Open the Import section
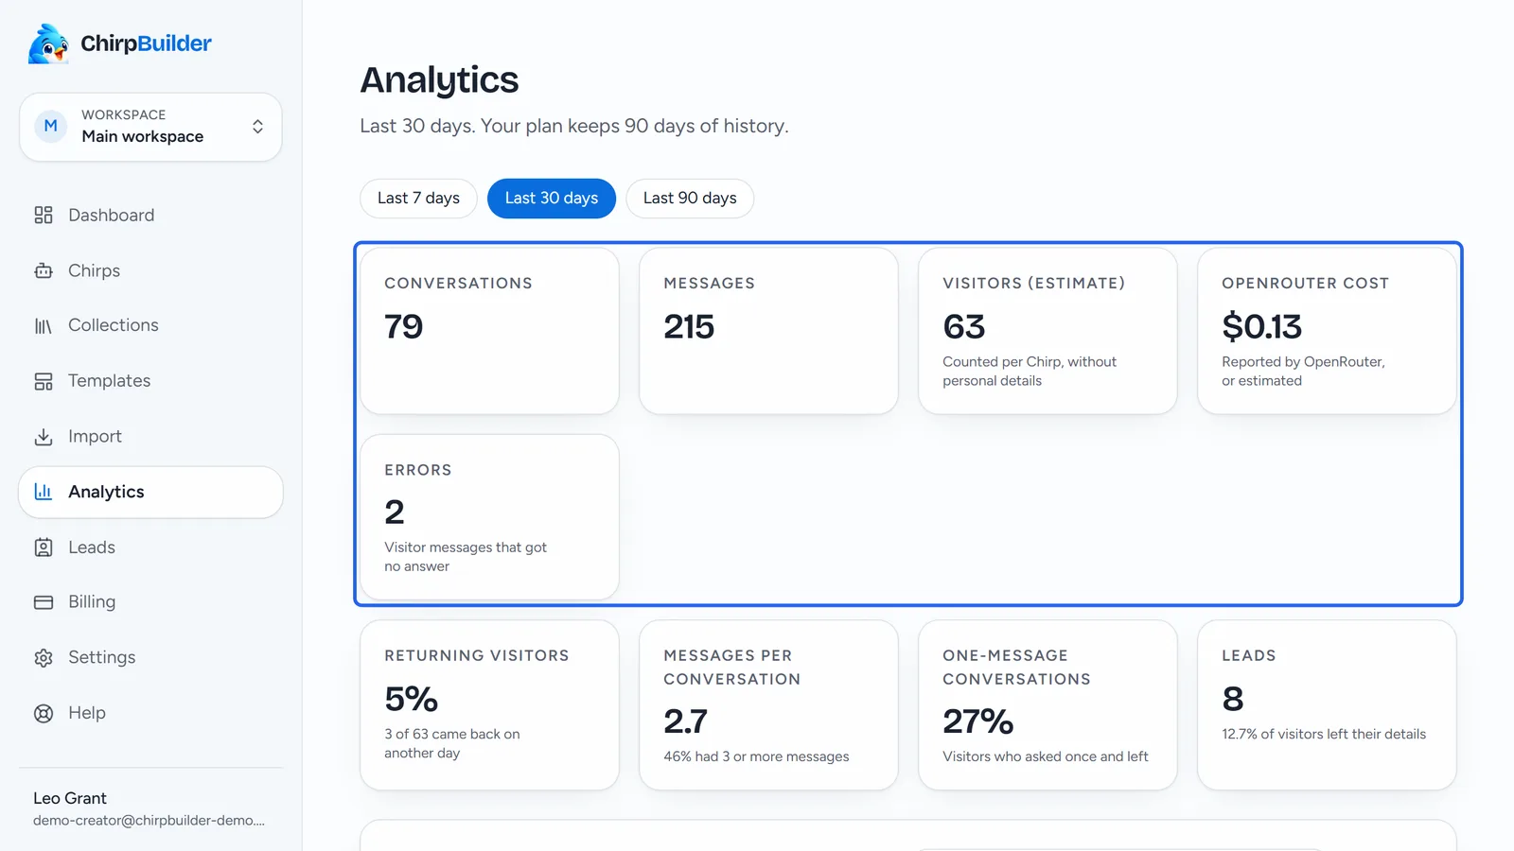This screenshot has height=851, width=1514. (150, 437)
